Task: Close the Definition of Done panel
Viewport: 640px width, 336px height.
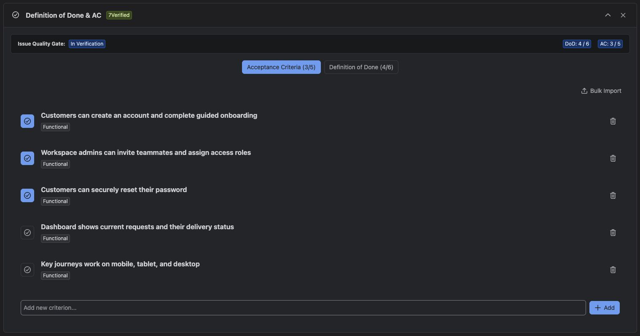Action: pyautogui.click(x=623, y=15)
